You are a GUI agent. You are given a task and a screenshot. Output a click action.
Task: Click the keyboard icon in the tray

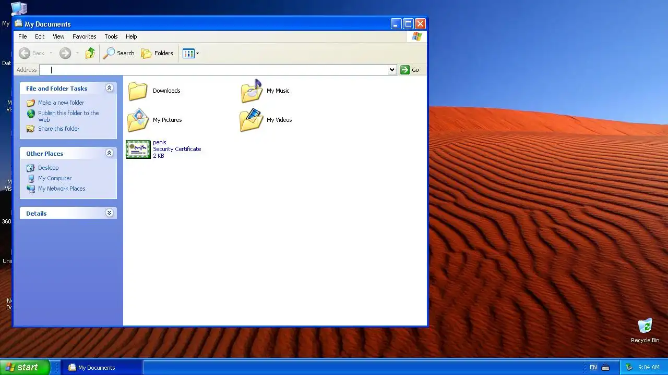pos(605,367)
